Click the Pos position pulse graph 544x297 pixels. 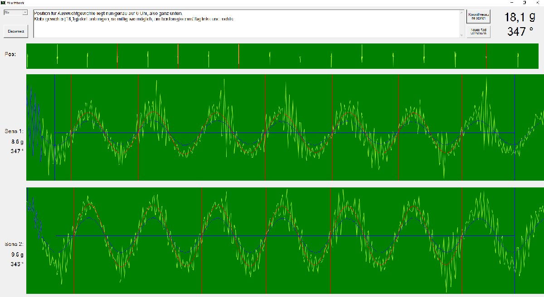pyautogui.click(x=281, y=56)
